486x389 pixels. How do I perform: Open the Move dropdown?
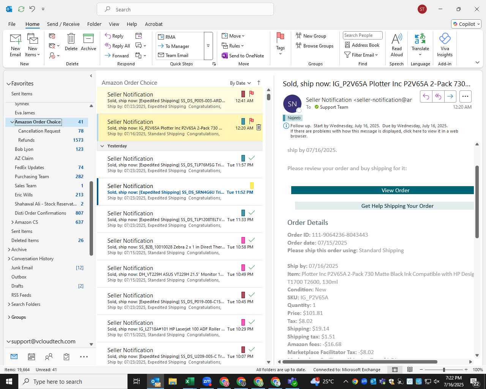coord(233,36)
